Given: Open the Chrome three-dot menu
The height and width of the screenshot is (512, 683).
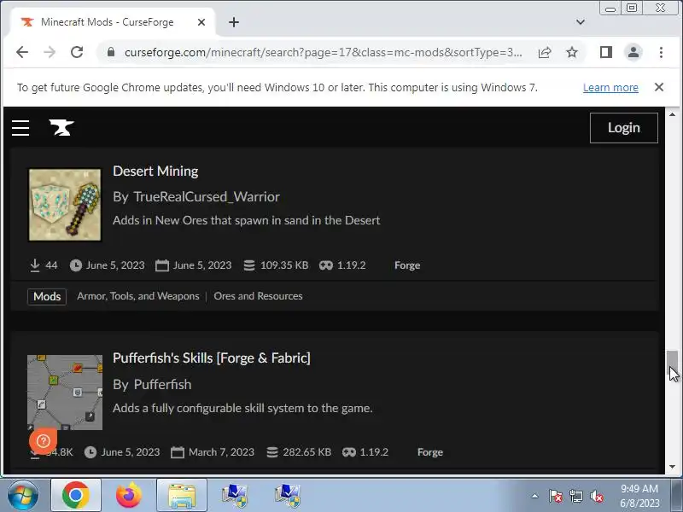Looking at the screenshot, I should pos(661,52).
